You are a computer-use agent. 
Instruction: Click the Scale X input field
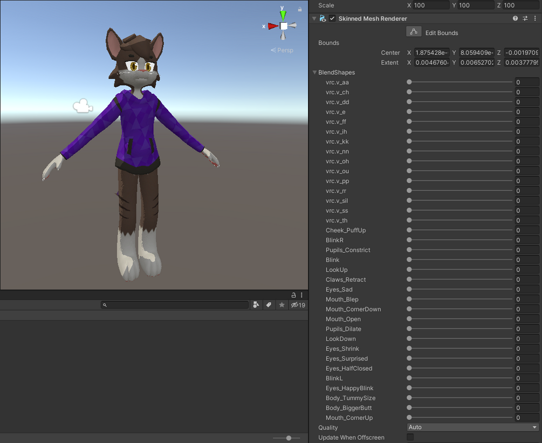(x=431, y=5)
